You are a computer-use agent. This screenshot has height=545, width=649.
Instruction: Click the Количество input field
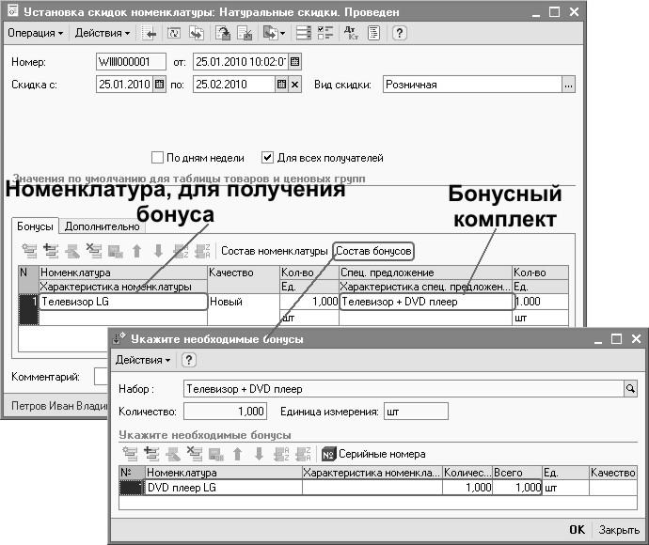[x=226, y=412]
